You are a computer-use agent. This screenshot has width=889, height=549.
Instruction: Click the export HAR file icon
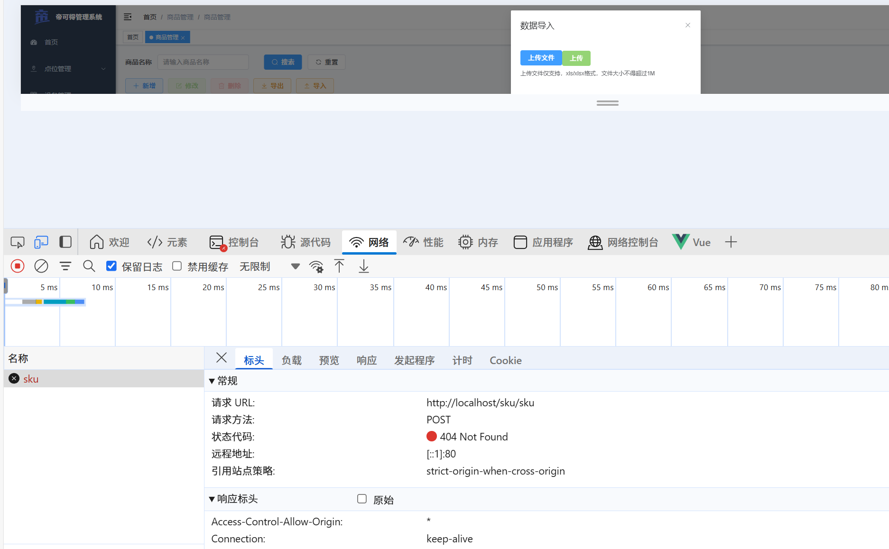click(364, 266)
